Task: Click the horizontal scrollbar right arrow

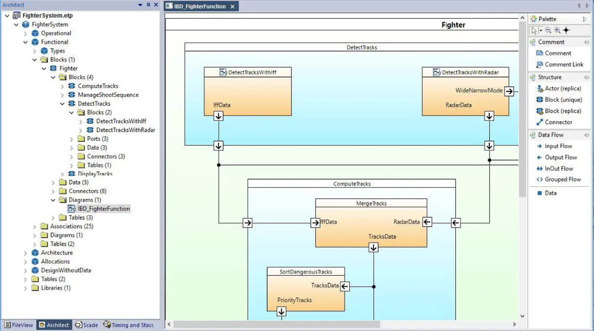Action: [514, 325]
